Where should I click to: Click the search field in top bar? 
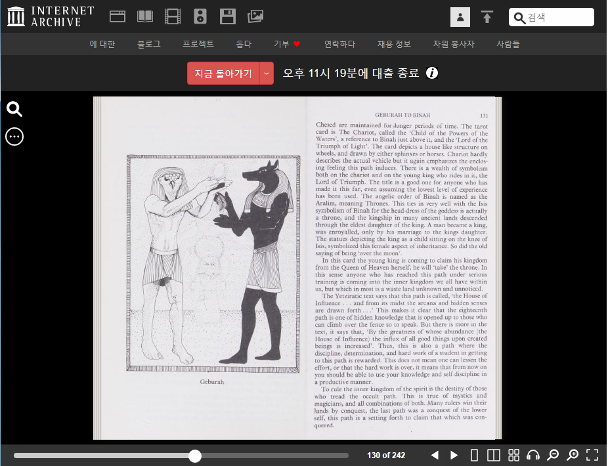pos(551,17)
